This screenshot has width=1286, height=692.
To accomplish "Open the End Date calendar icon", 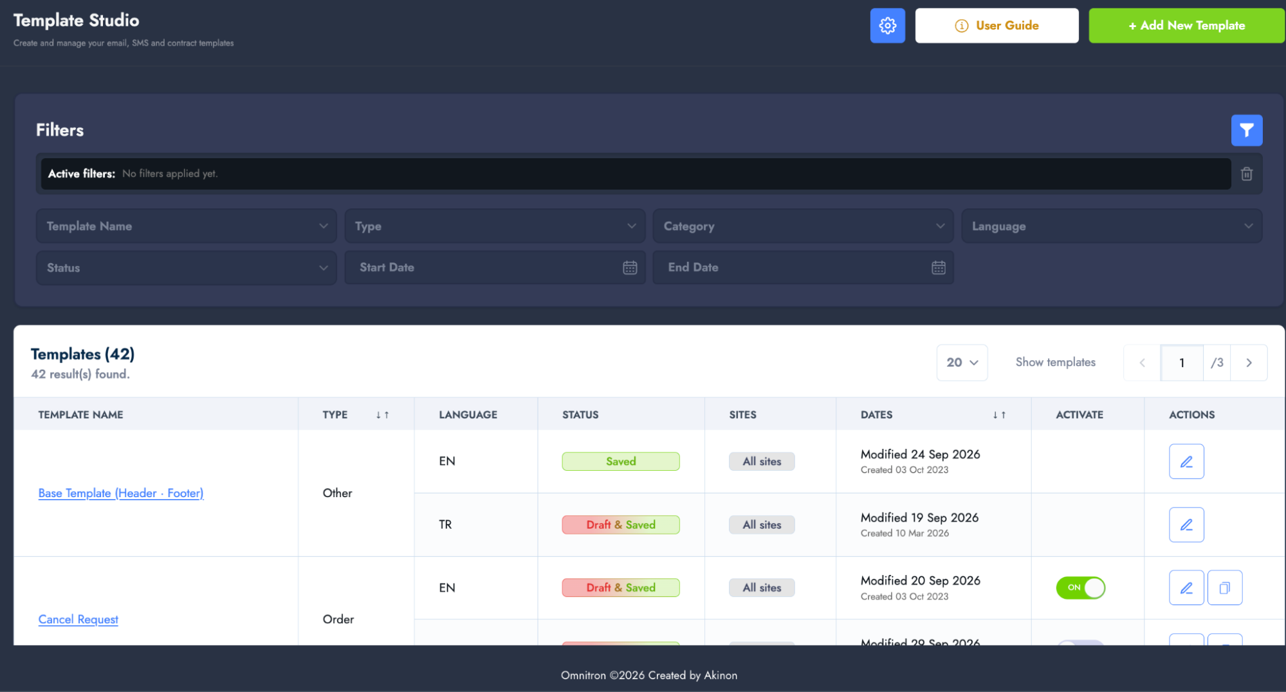I will (938, 268).
